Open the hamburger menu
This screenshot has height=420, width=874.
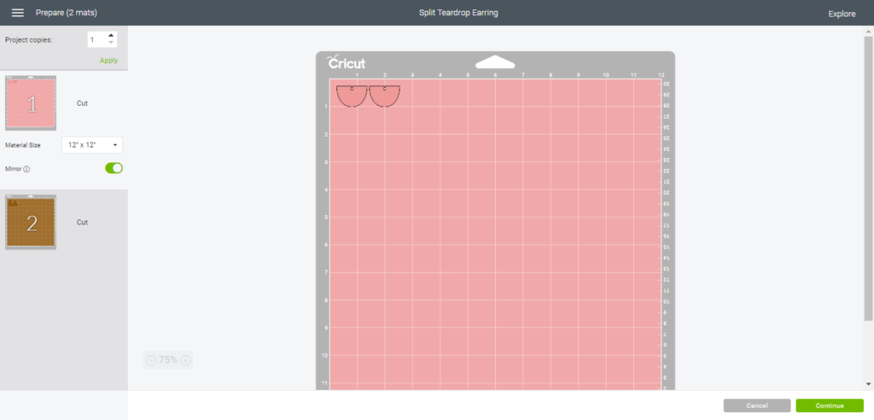[x=17, y=14]
